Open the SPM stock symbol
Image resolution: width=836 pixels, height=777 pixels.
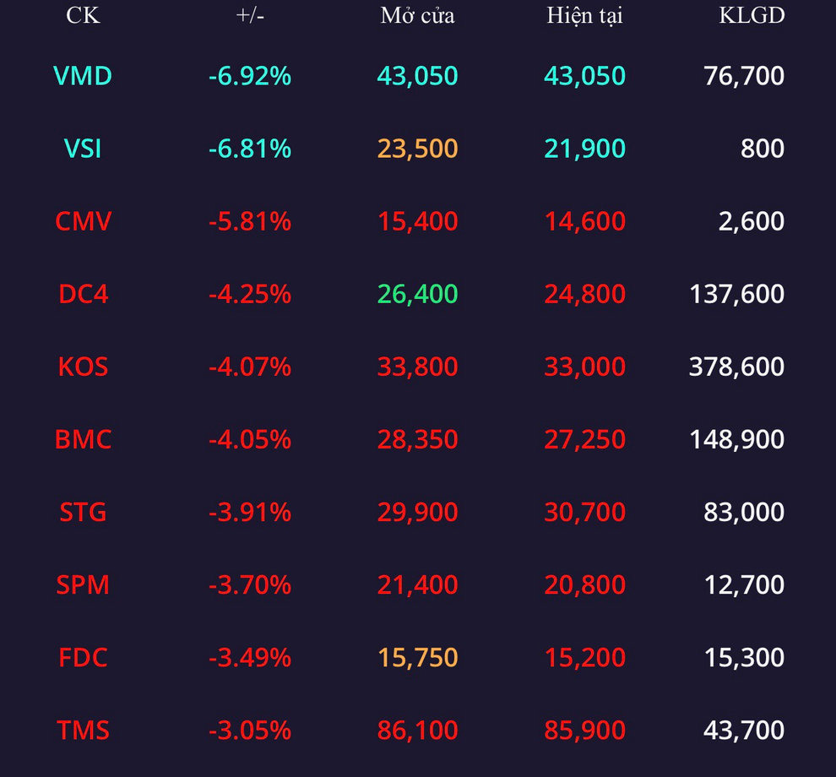pyautogui.click(x=83, y=585)
